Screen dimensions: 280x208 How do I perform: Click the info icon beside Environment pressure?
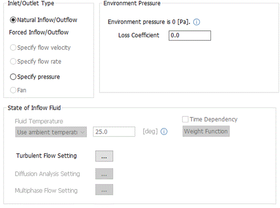[197, 22]
